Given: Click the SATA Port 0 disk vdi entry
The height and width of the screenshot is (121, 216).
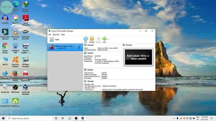Looking at the screenshot, I should point(122,89).
